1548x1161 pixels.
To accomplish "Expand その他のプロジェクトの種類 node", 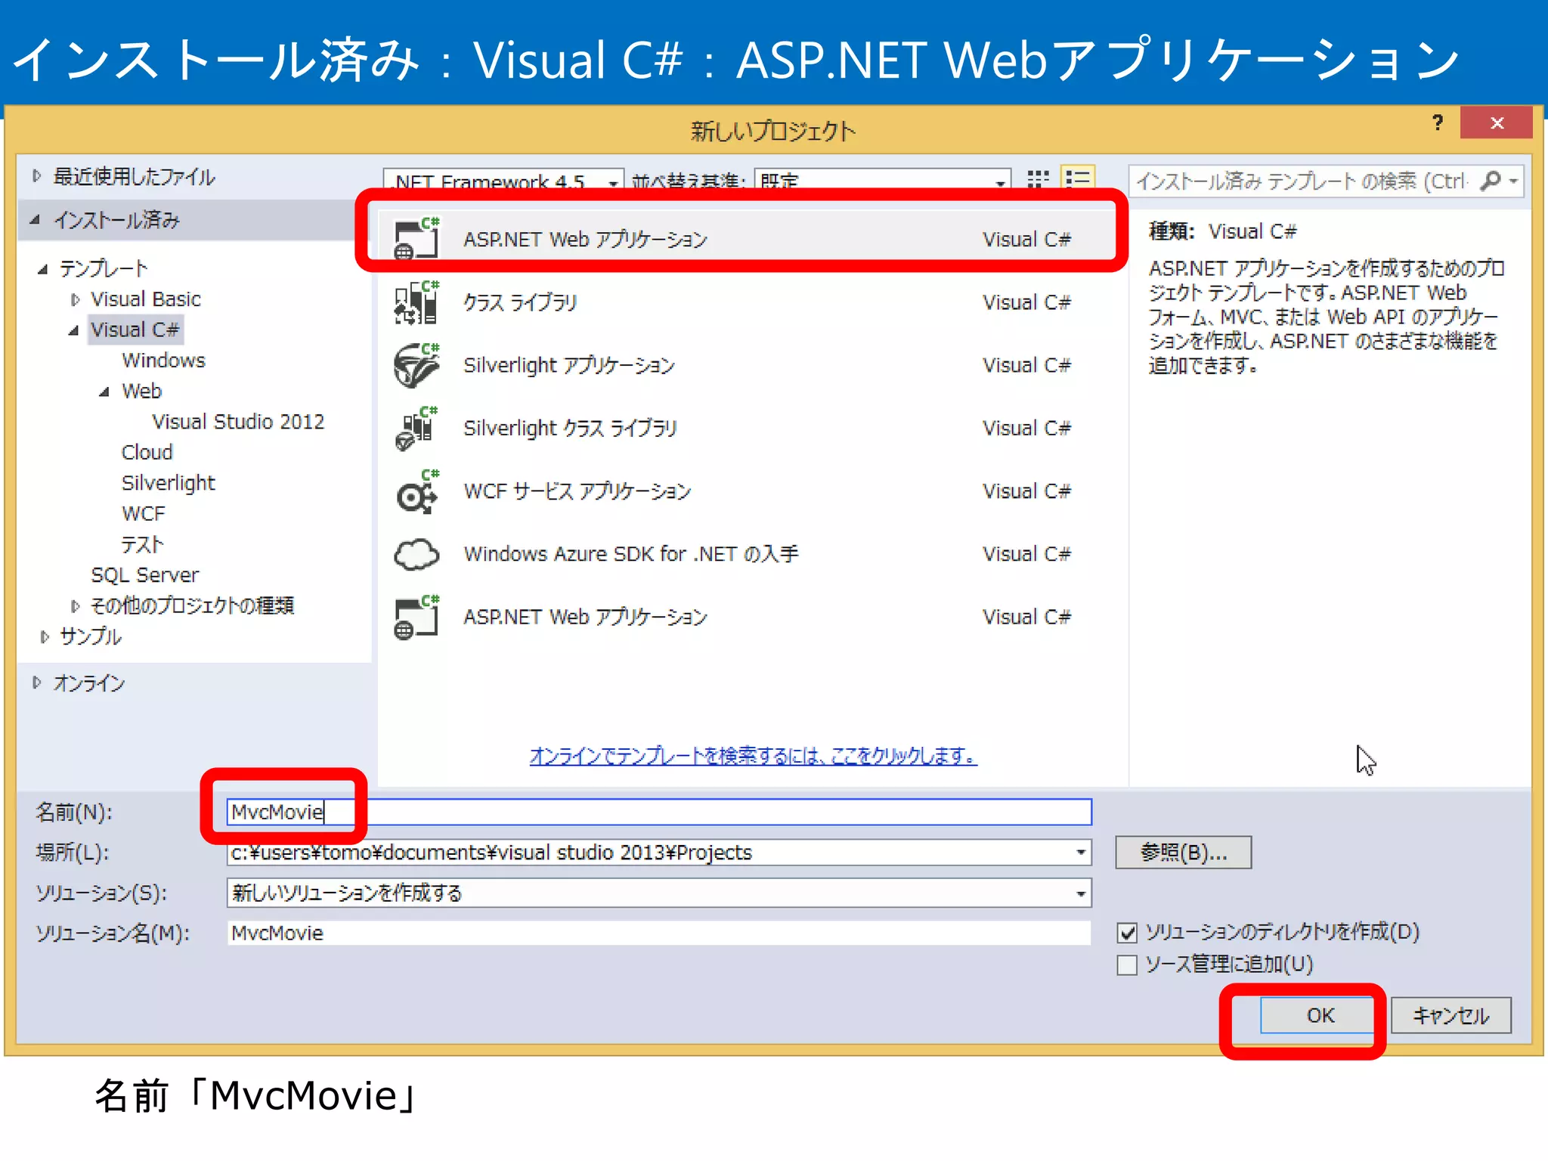I will pyautogui.click(x=75, y=606).
